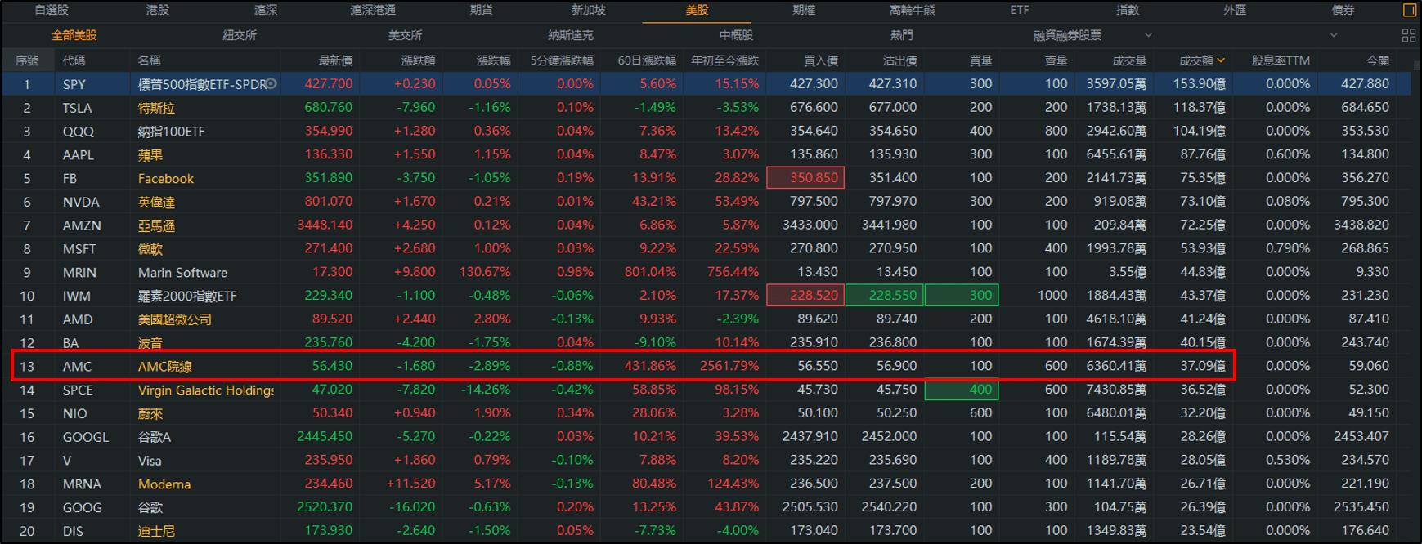Click the AMC院線 stock name
This screenshot has width=1422, height=544.
pos(164,367)
